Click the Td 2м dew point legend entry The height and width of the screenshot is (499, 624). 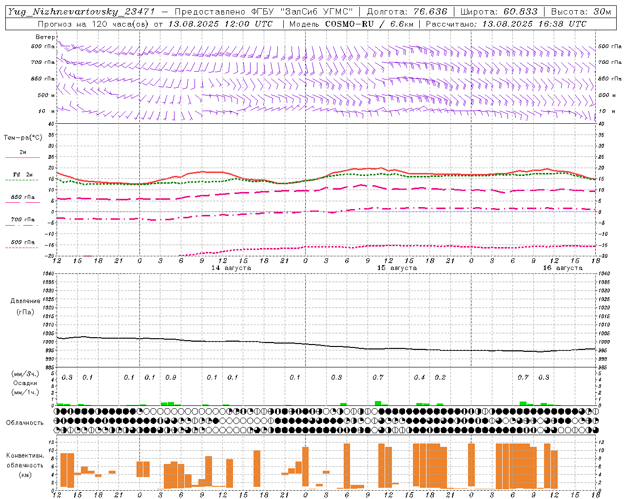click(22, 174)
